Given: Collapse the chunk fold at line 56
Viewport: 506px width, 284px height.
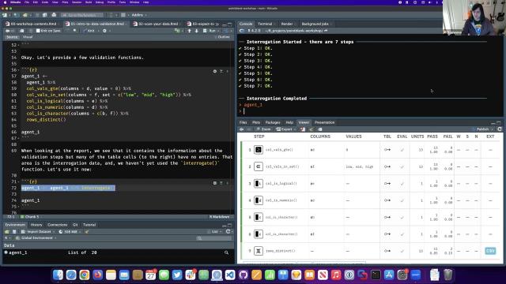Looking at the screenshot, I should (x=18, y=70).
